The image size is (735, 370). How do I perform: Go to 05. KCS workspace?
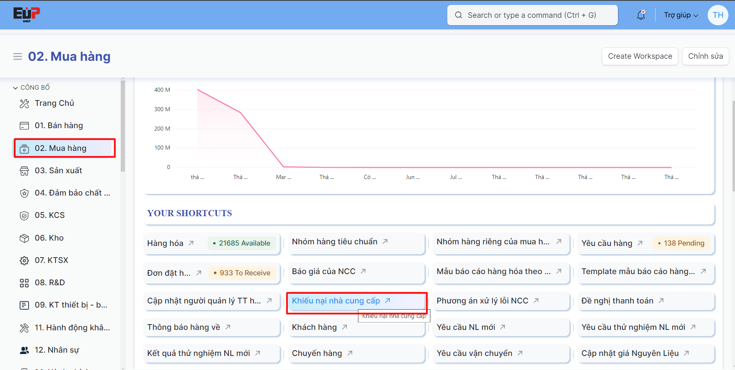(x=50, y=215)
